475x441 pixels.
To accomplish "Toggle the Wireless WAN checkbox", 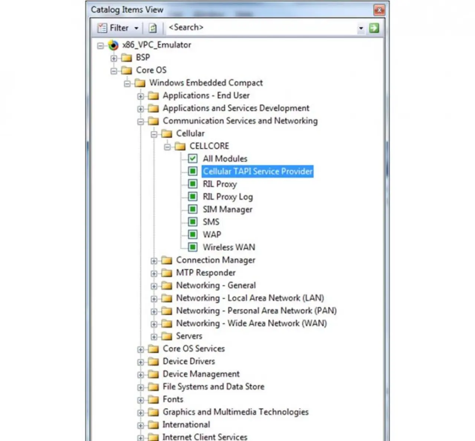I will [193, 247].
